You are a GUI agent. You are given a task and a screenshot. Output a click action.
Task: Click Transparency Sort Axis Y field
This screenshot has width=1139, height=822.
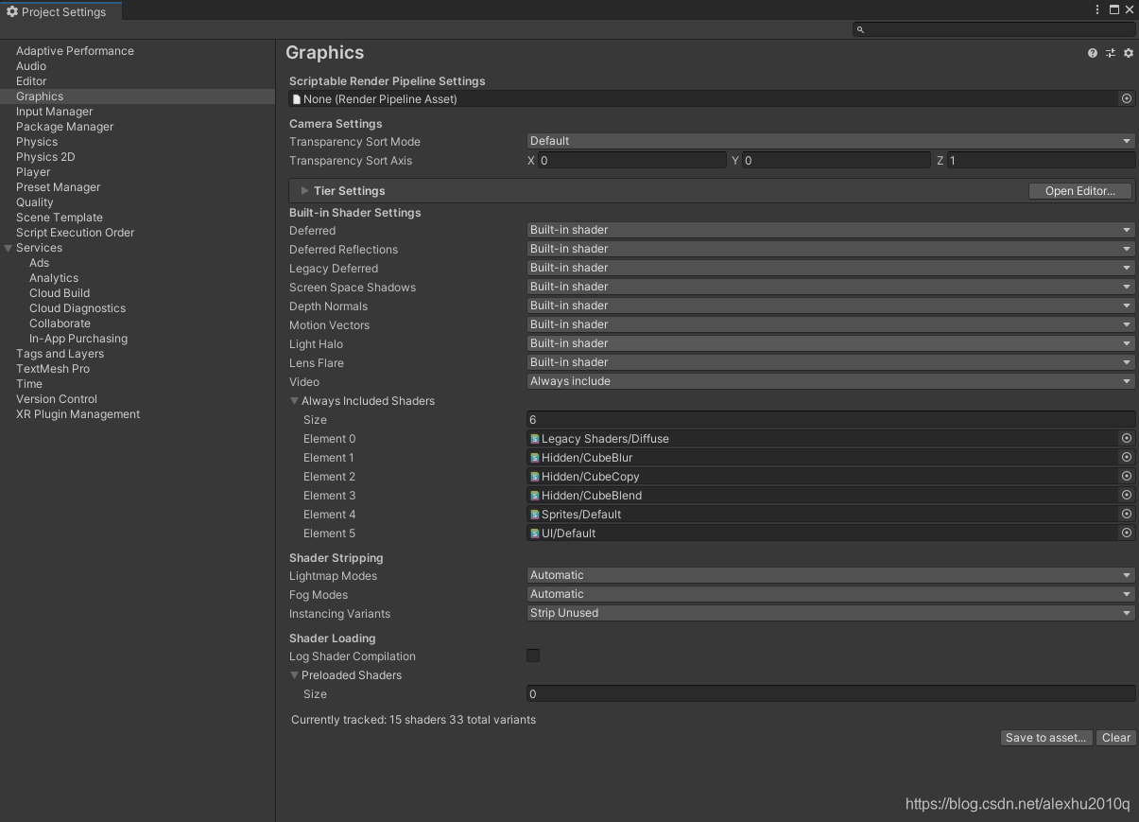point(837,161)
